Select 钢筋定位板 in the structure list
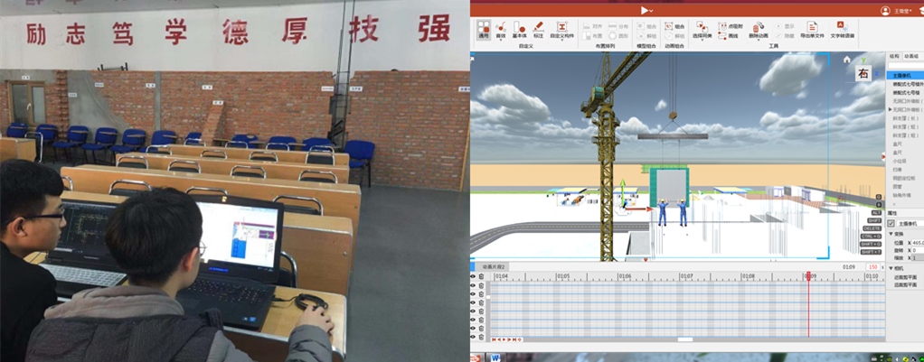 coord(903,178)
